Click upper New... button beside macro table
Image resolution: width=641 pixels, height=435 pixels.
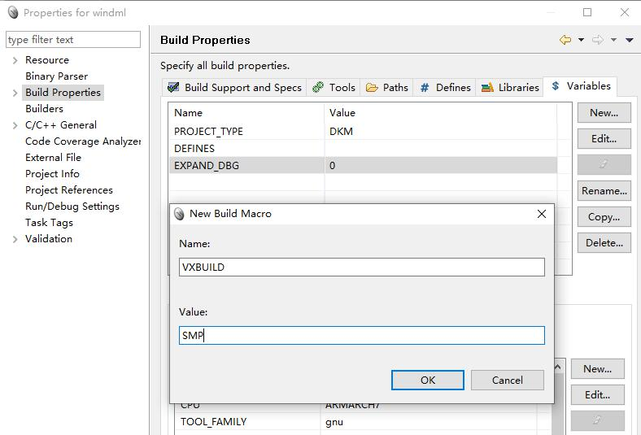604,113
